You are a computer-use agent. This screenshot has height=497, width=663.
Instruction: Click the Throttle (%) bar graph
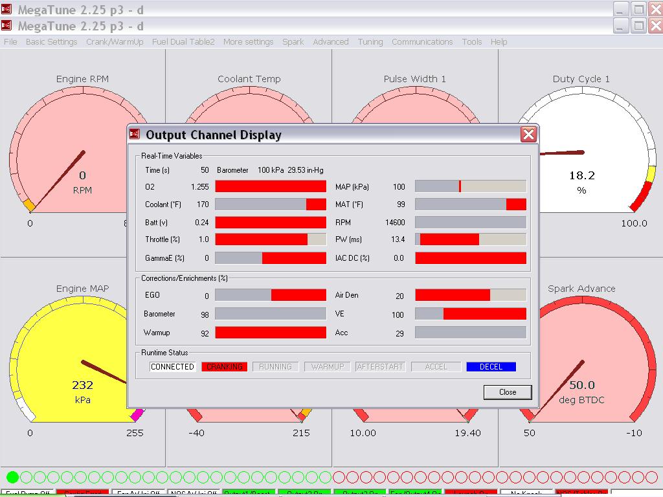click(x=271, y=239)
